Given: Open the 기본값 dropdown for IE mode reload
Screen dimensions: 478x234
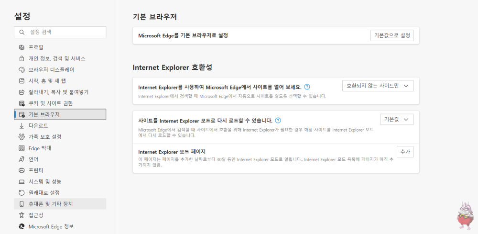Looking at the screenshot, I should [397, 119].
